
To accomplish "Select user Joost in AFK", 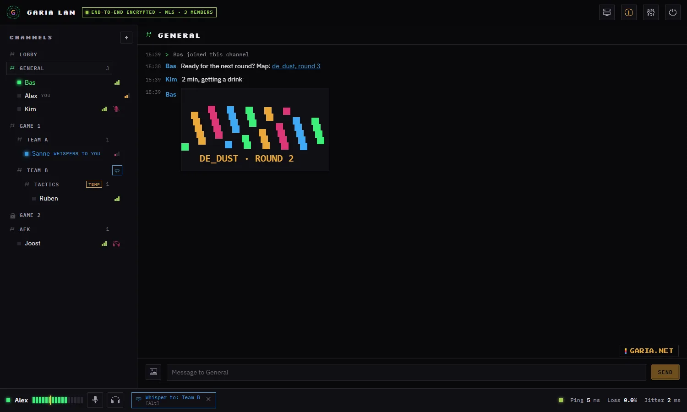I will tap(33, 244).
